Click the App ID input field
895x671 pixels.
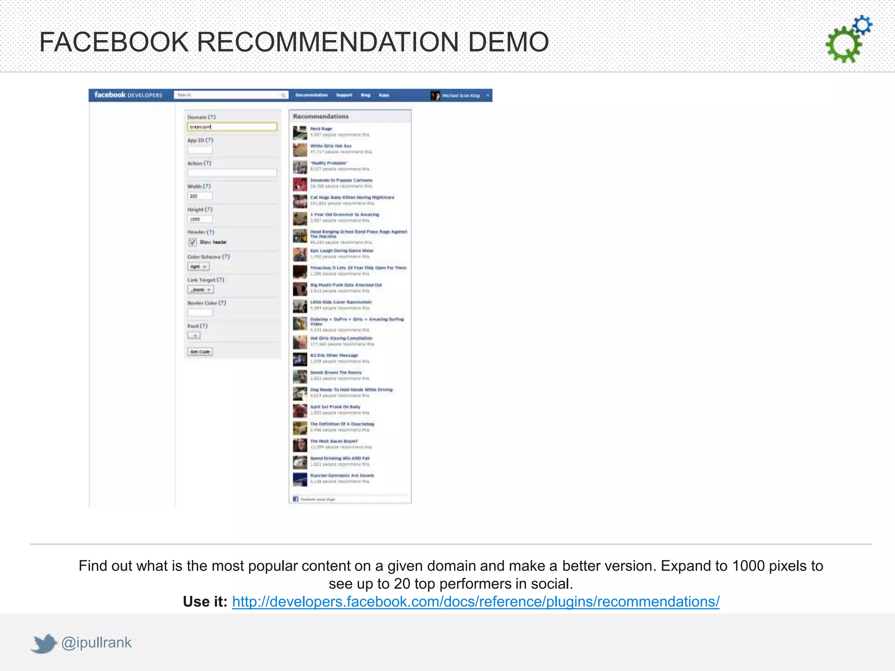coord(200,150)
